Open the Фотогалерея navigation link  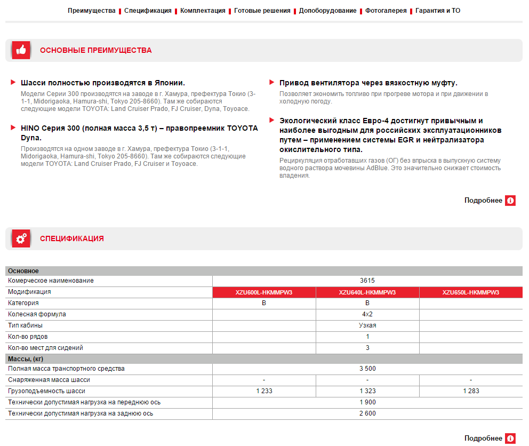click(x=386, y=11)
